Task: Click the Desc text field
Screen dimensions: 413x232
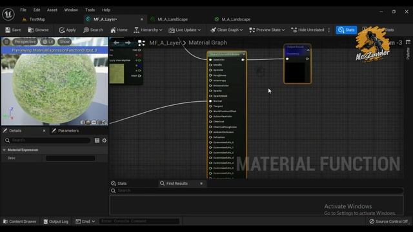Action: (70, 158)
